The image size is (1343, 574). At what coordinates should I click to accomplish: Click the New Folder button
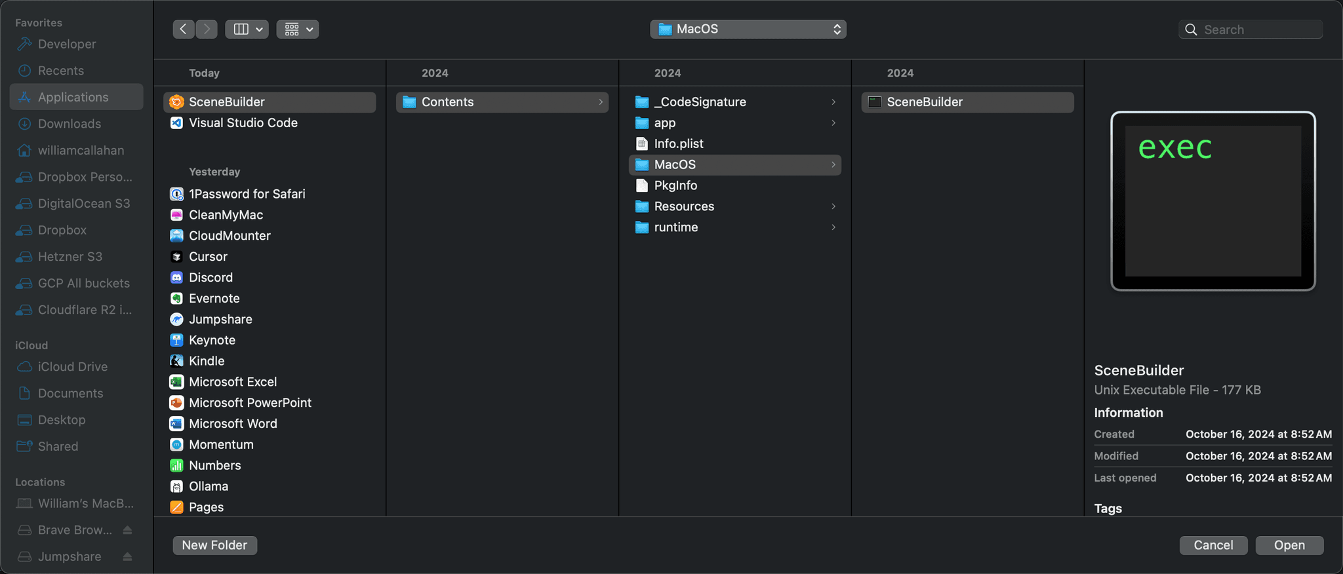pos(214,545)
